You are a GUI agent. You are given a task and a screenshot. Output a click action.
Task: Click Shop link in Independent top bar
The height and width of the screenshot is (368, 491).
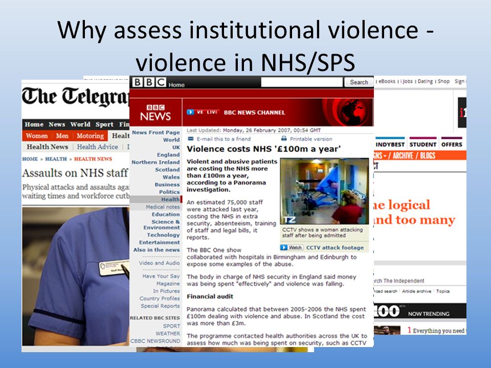coord(443,81)
